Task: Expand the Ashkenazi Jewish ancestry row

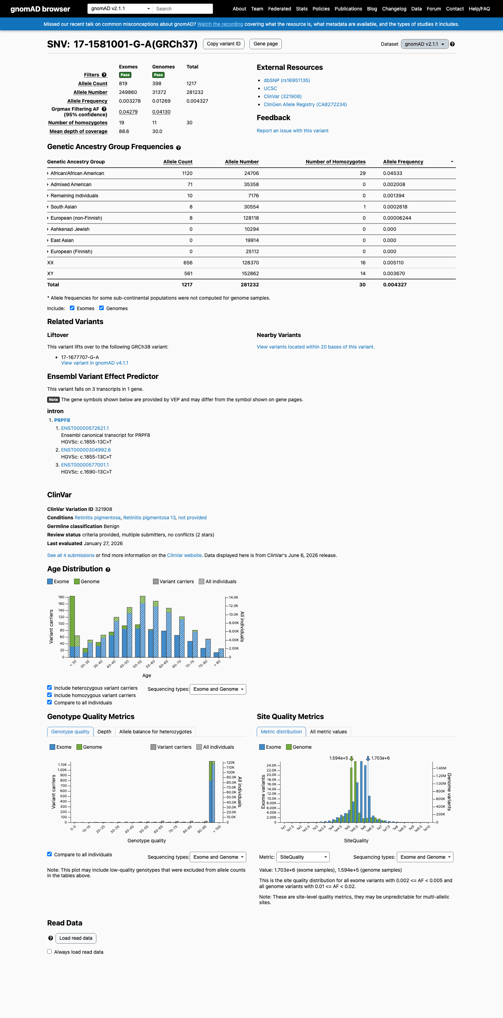Action: point(68,229)
